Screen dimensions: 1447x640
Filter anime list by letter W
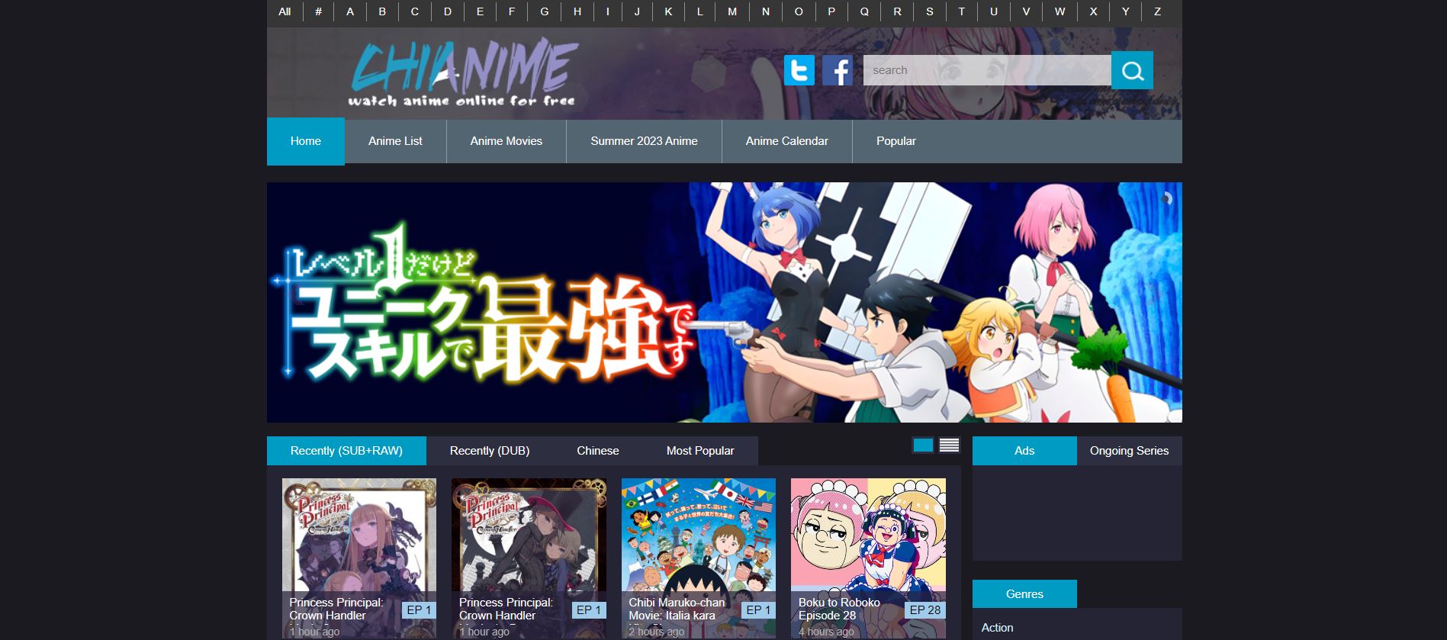pyautogui.click(x=1060, y=11)
